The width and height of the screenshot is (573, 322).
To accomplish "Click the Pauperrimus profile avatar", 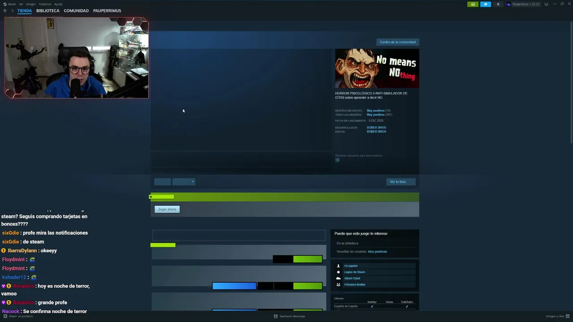I will 508,4.
